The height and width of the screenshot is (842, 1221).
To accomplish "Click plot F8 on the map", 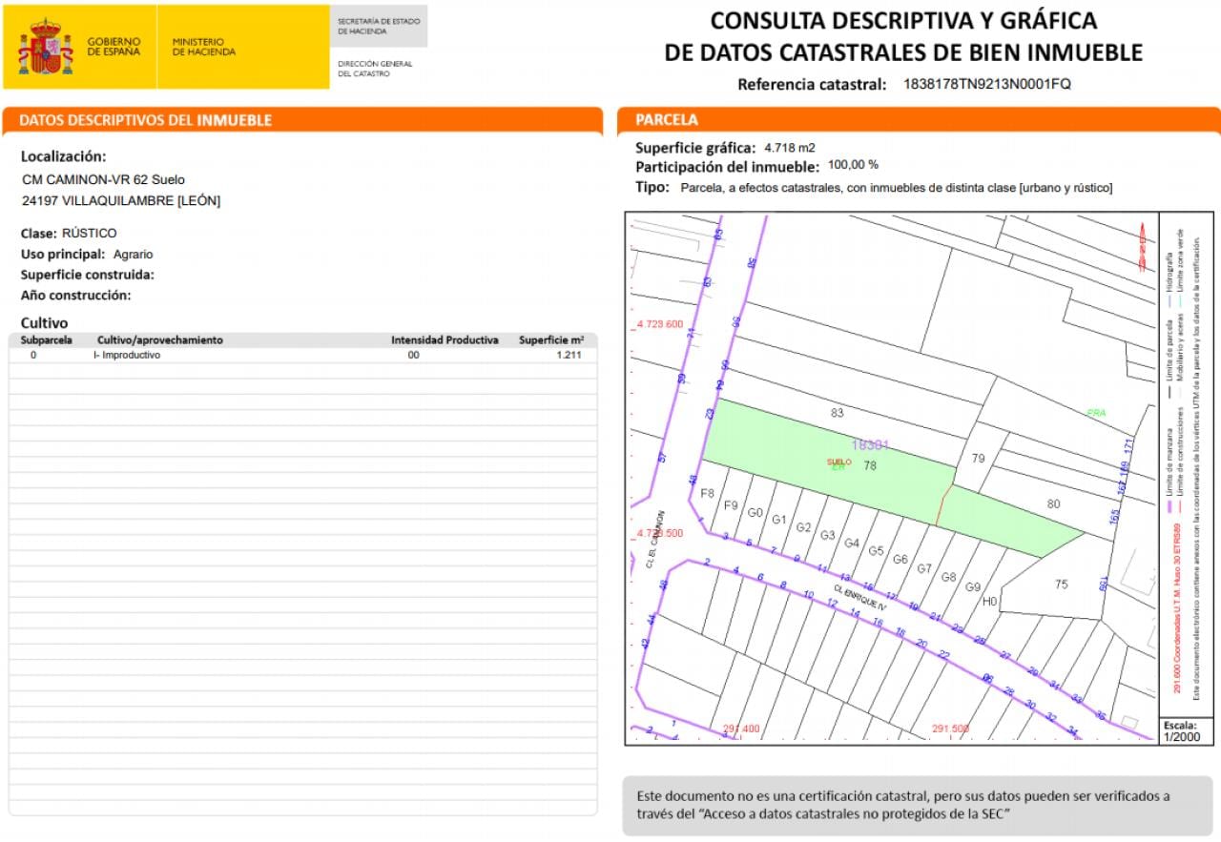I will [x=707, y=493].
